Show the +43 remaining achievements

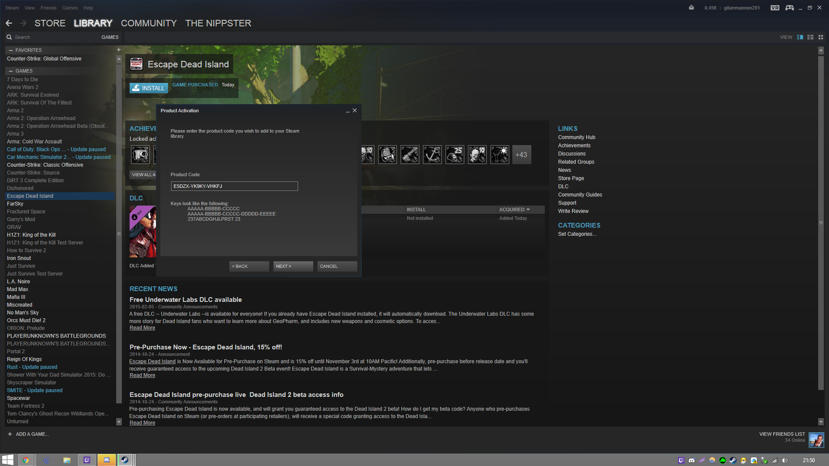521,155
